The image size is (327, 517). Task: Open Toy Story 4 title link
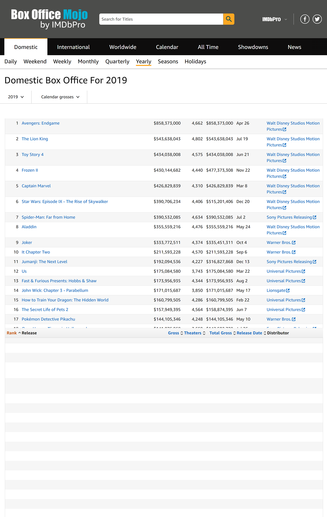coord(33,154)
